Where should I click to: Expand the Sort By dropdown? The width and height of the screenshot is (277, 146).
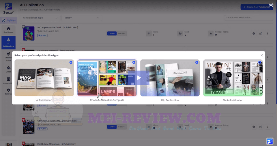[82, 18]
